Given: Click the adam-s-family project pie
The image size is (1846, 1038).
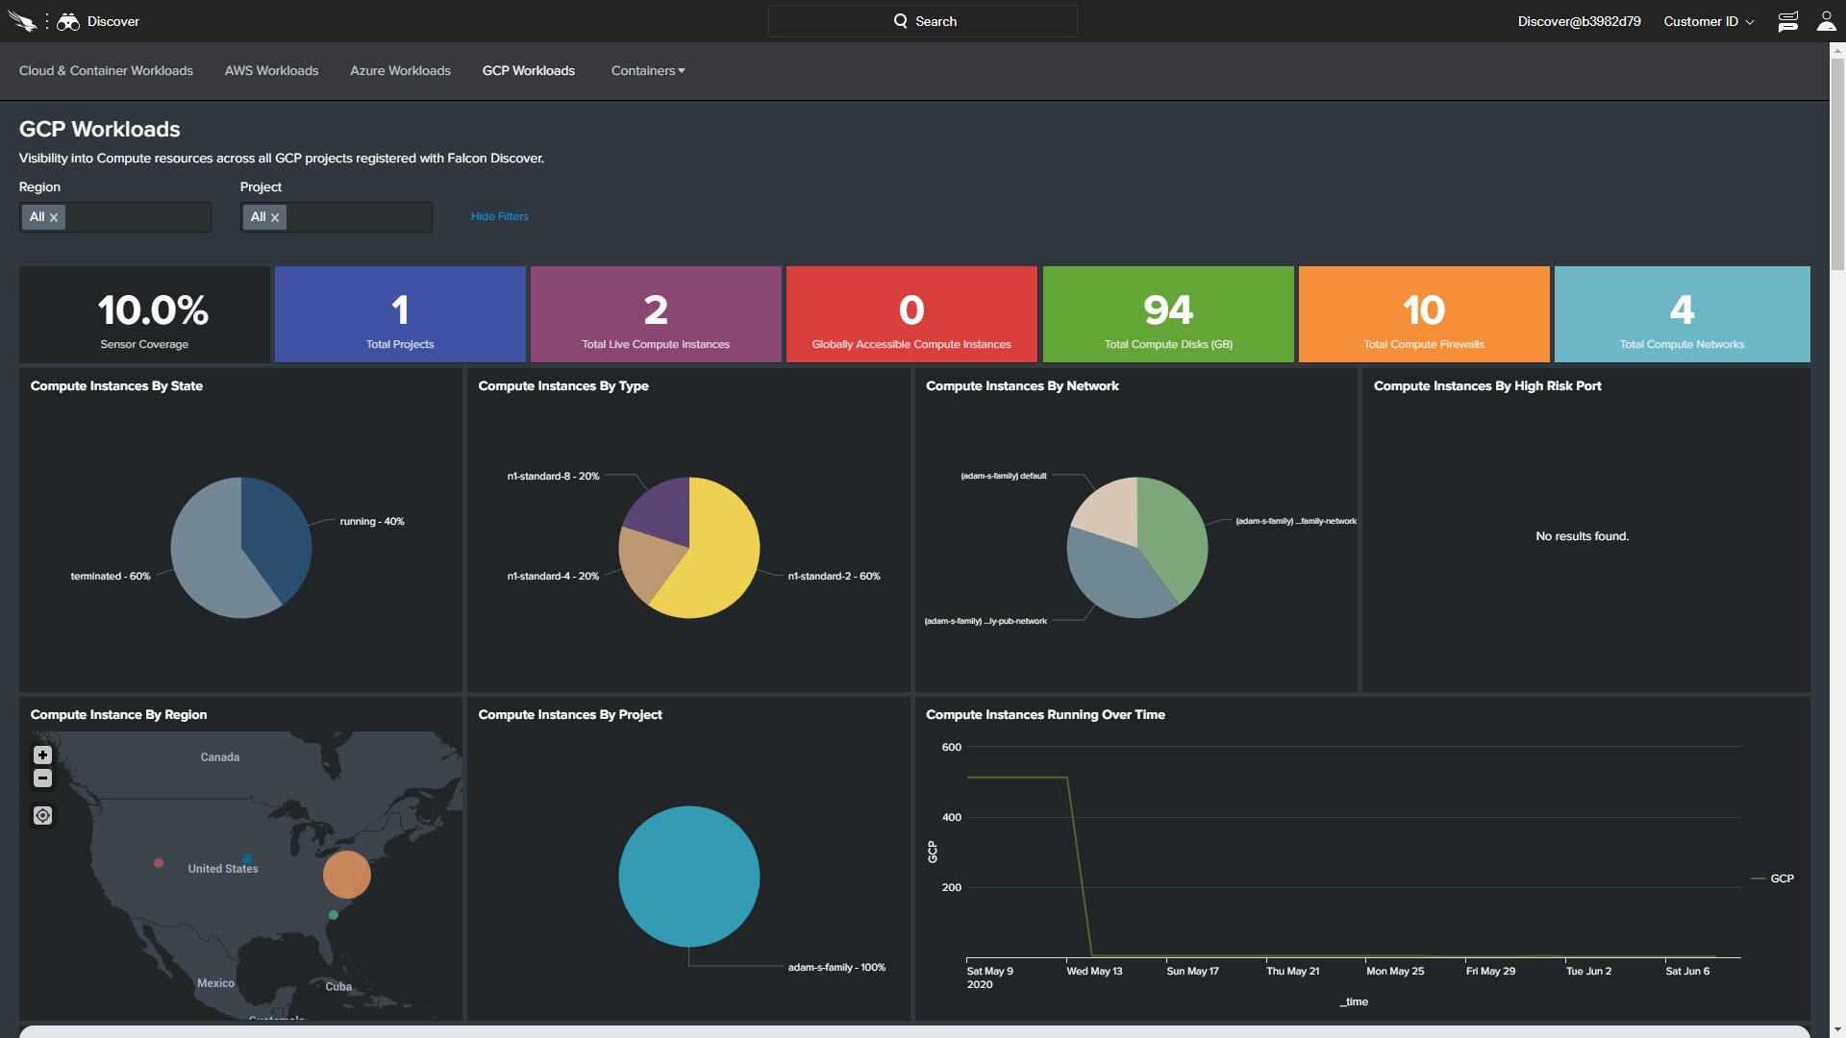Looking at the screenshot, I should pos(688,876).
